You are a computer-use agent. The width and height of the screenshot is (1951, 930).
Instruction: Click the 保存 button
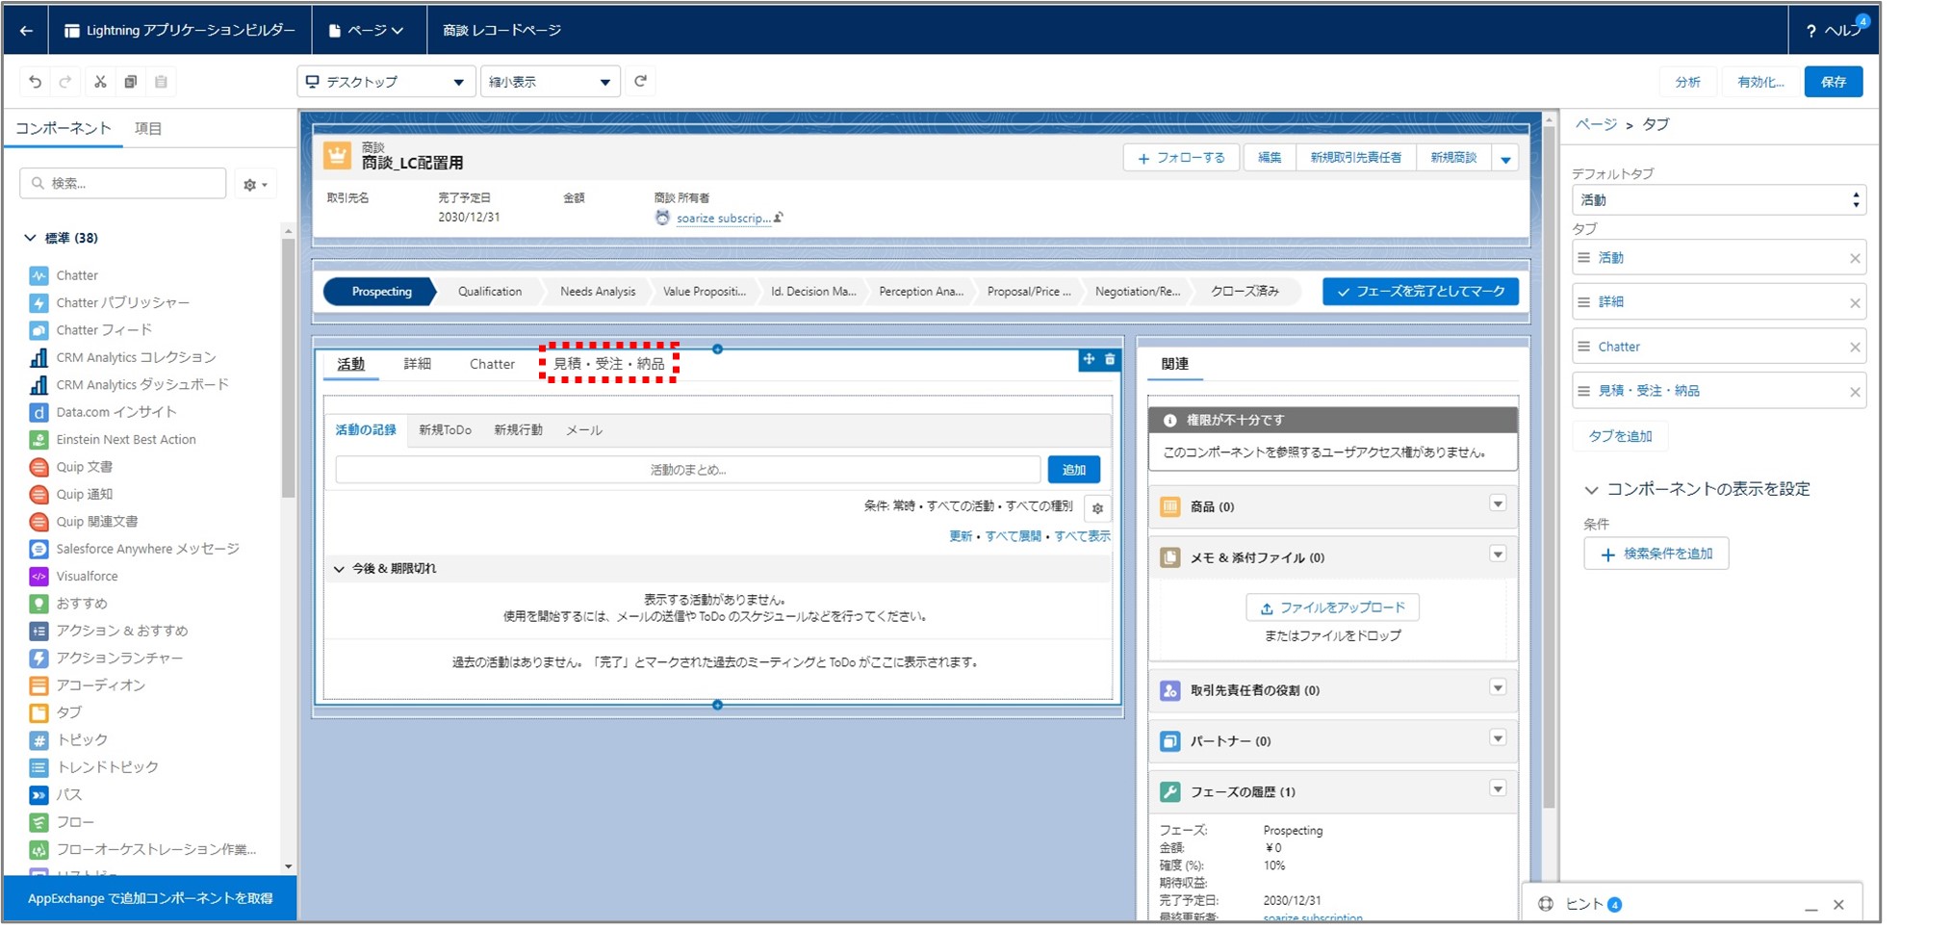pyautogui.click(x=1833, y=82)
